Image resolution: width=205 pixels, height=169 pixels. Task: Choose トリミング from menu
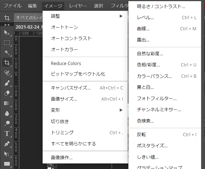[x=85, y=133]
